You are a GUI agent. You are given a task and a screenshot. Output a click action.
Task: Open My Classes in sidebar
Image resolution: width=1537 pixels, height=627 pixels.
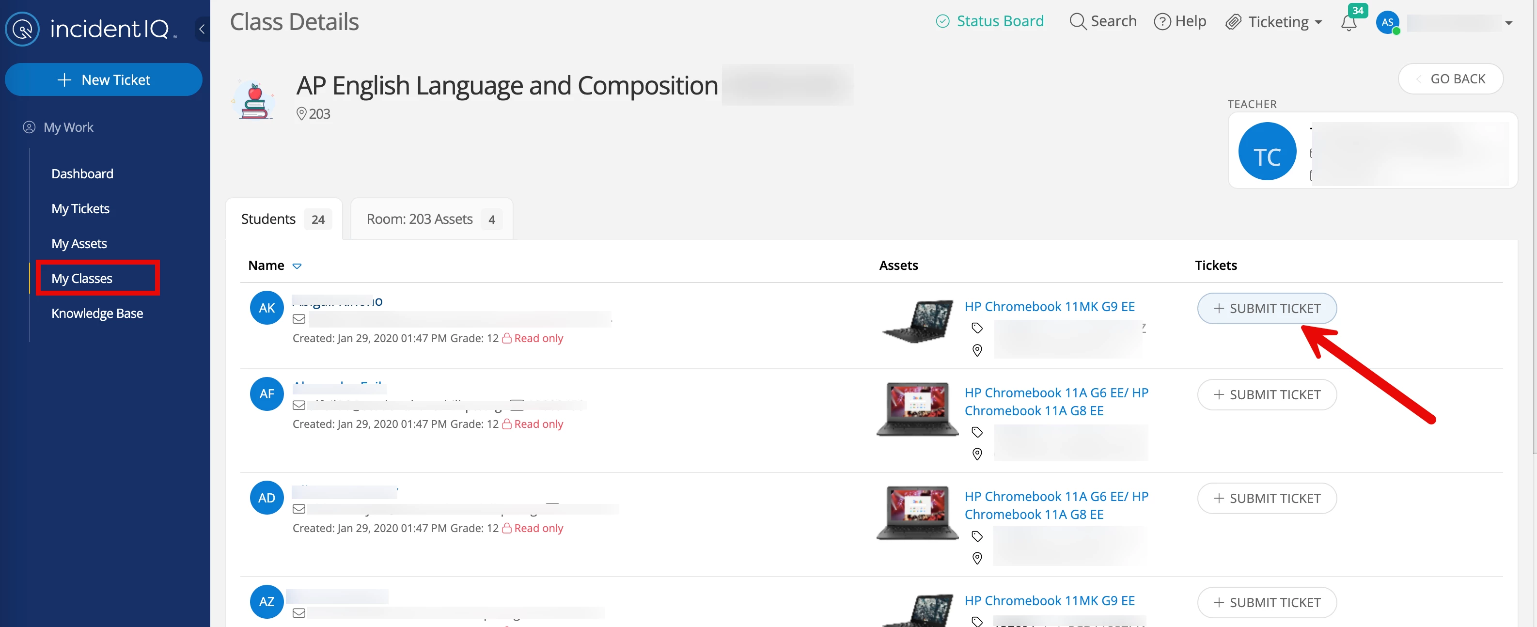(82, 279)
